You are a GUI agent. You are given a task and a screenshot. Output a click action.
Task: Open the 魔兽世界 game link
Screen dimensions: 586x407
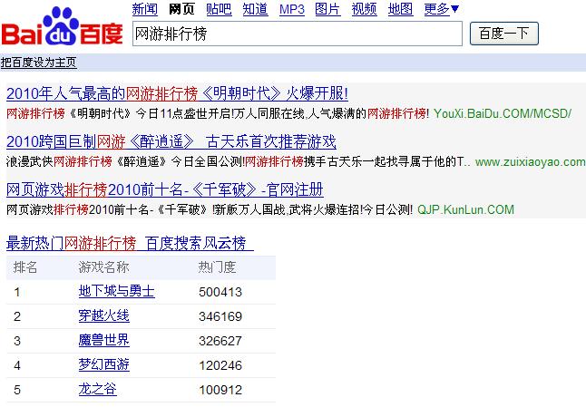click(104, 340)
